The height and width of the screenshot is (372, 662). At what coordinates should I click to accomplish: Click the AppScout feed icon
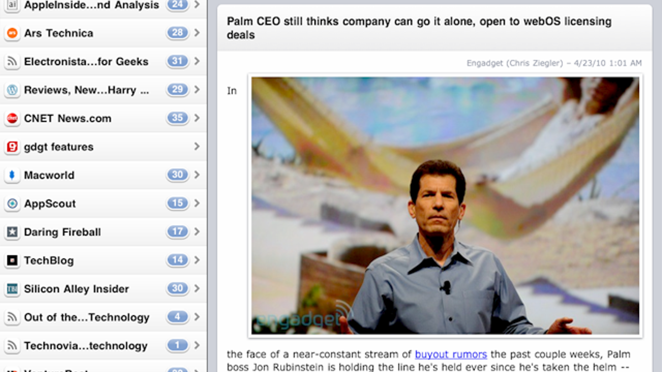pyautogui.click(x=12, y=204)
